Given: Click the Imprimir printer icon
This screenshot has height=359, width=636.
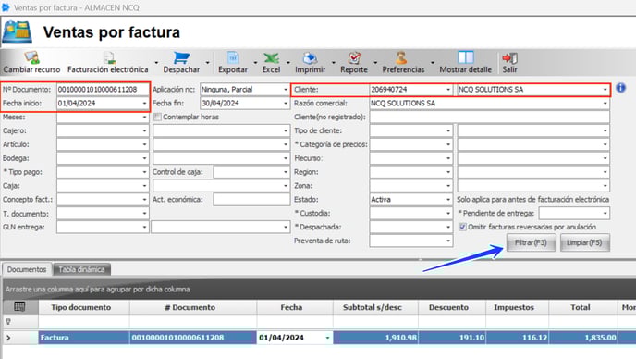Looking at the screenshot, I should coord(310,57).
